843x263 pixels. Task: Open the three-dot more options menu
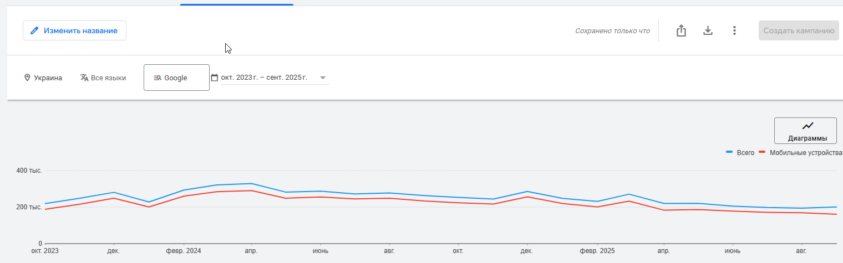pos(734,31)
